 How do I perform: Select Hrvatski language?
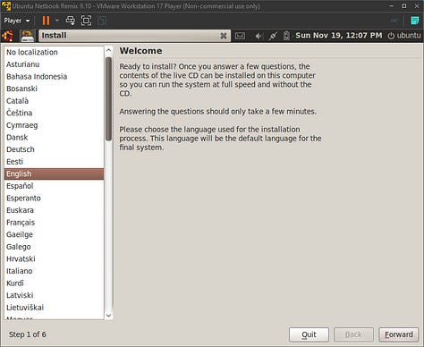[54, 258]
